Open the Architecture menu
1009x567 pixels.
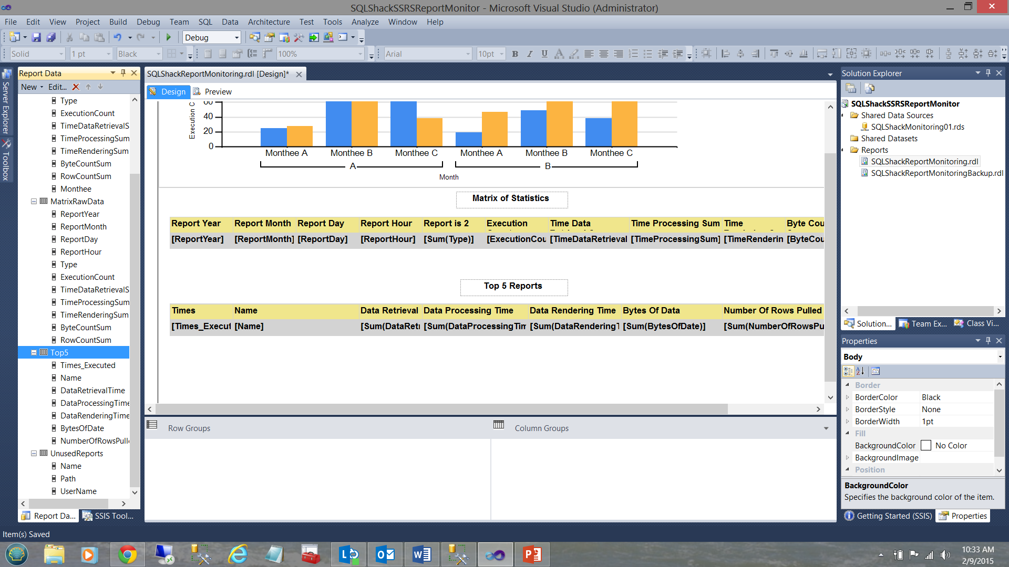pos(269,22)
